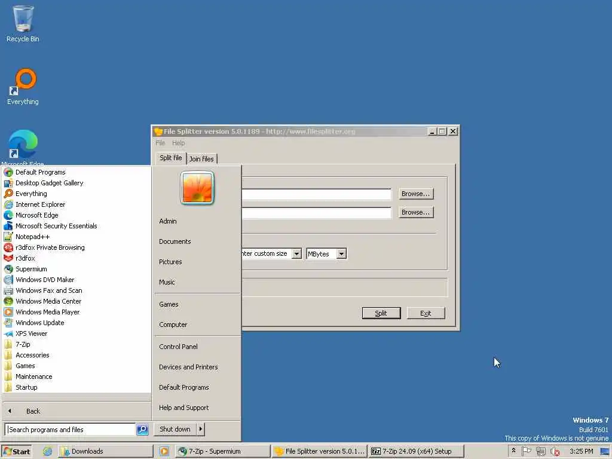This screenshot has height=459, width=612.
Task: Expand the Accessories folder
Action: [32, 355]
